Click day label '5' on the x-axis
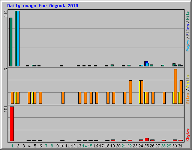 click(x=35, y=146)
